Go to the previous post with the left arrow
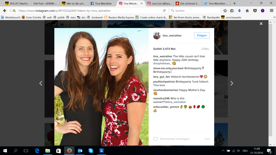The height and width of the screenshot is (155, 276). pyautogui.click(x=41, y=83)
